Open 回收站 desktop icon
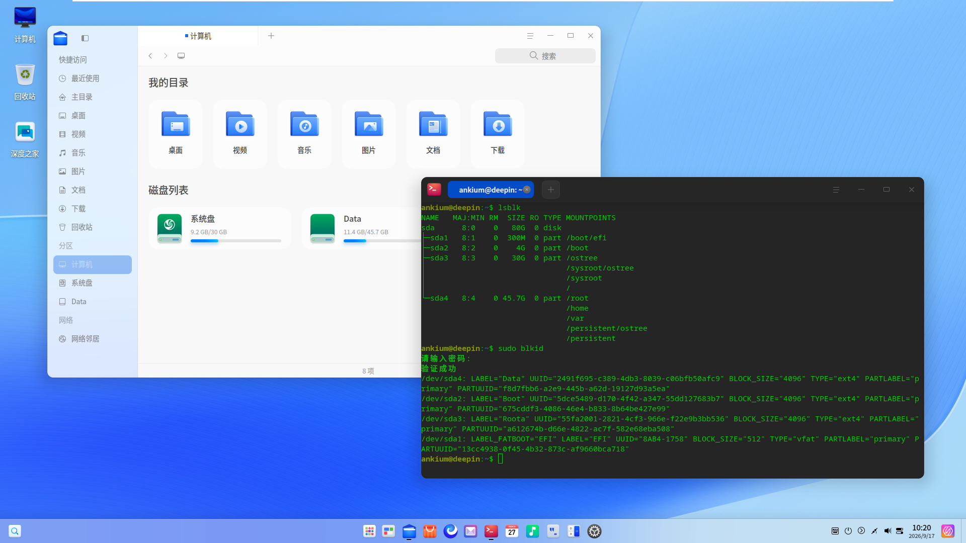This screenshot has height=543, width=966. point(25,82)
